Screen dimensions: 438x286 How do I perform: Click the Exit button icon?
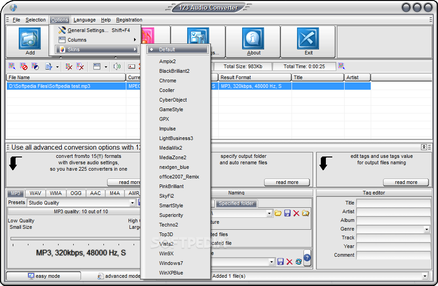[x=308, y=38]
